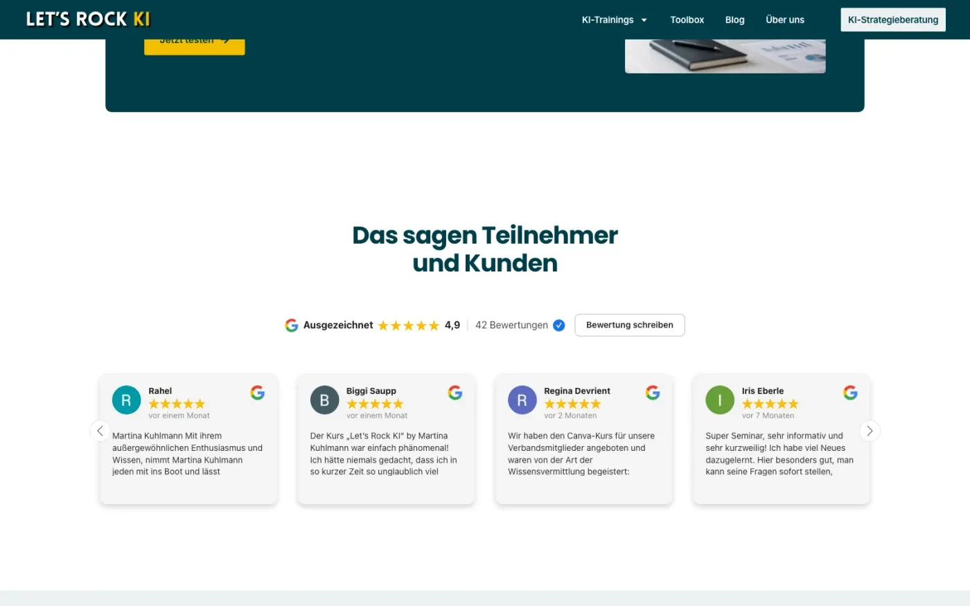This screenshot has width=970, height=606.
Task: Go to the Blog page
Action: tap(734, 20)
